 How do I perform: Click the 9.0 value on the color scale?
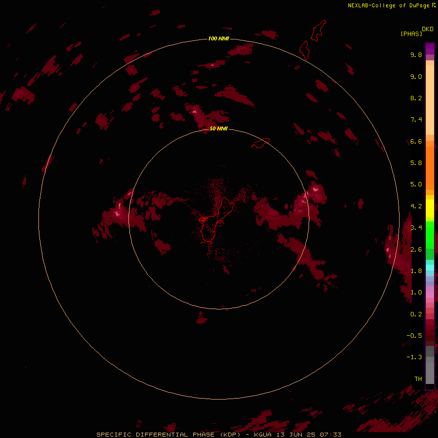(416, 76)
